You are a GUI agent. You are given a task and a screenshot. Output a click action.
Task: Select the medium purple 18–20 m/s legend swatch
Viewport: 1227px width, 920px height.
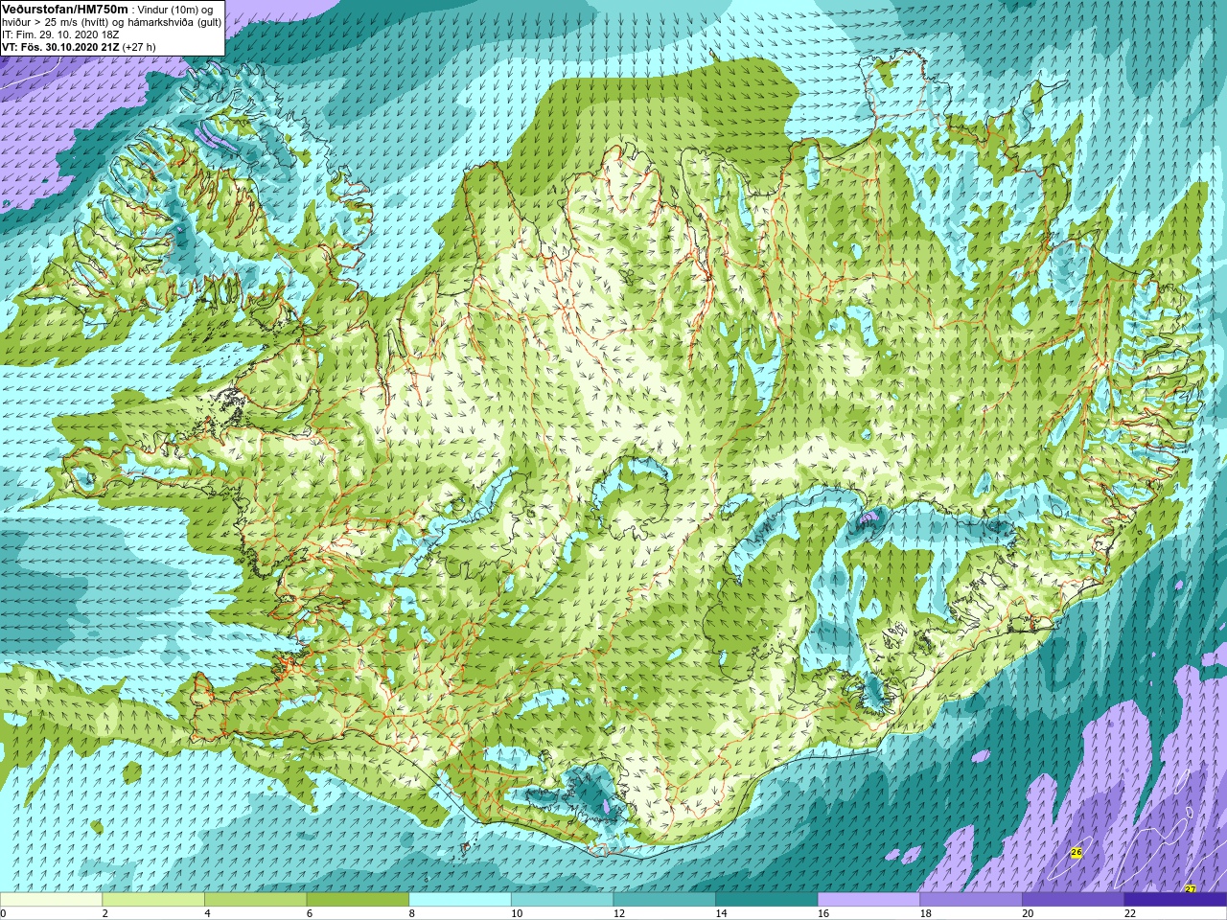(971, 900)
